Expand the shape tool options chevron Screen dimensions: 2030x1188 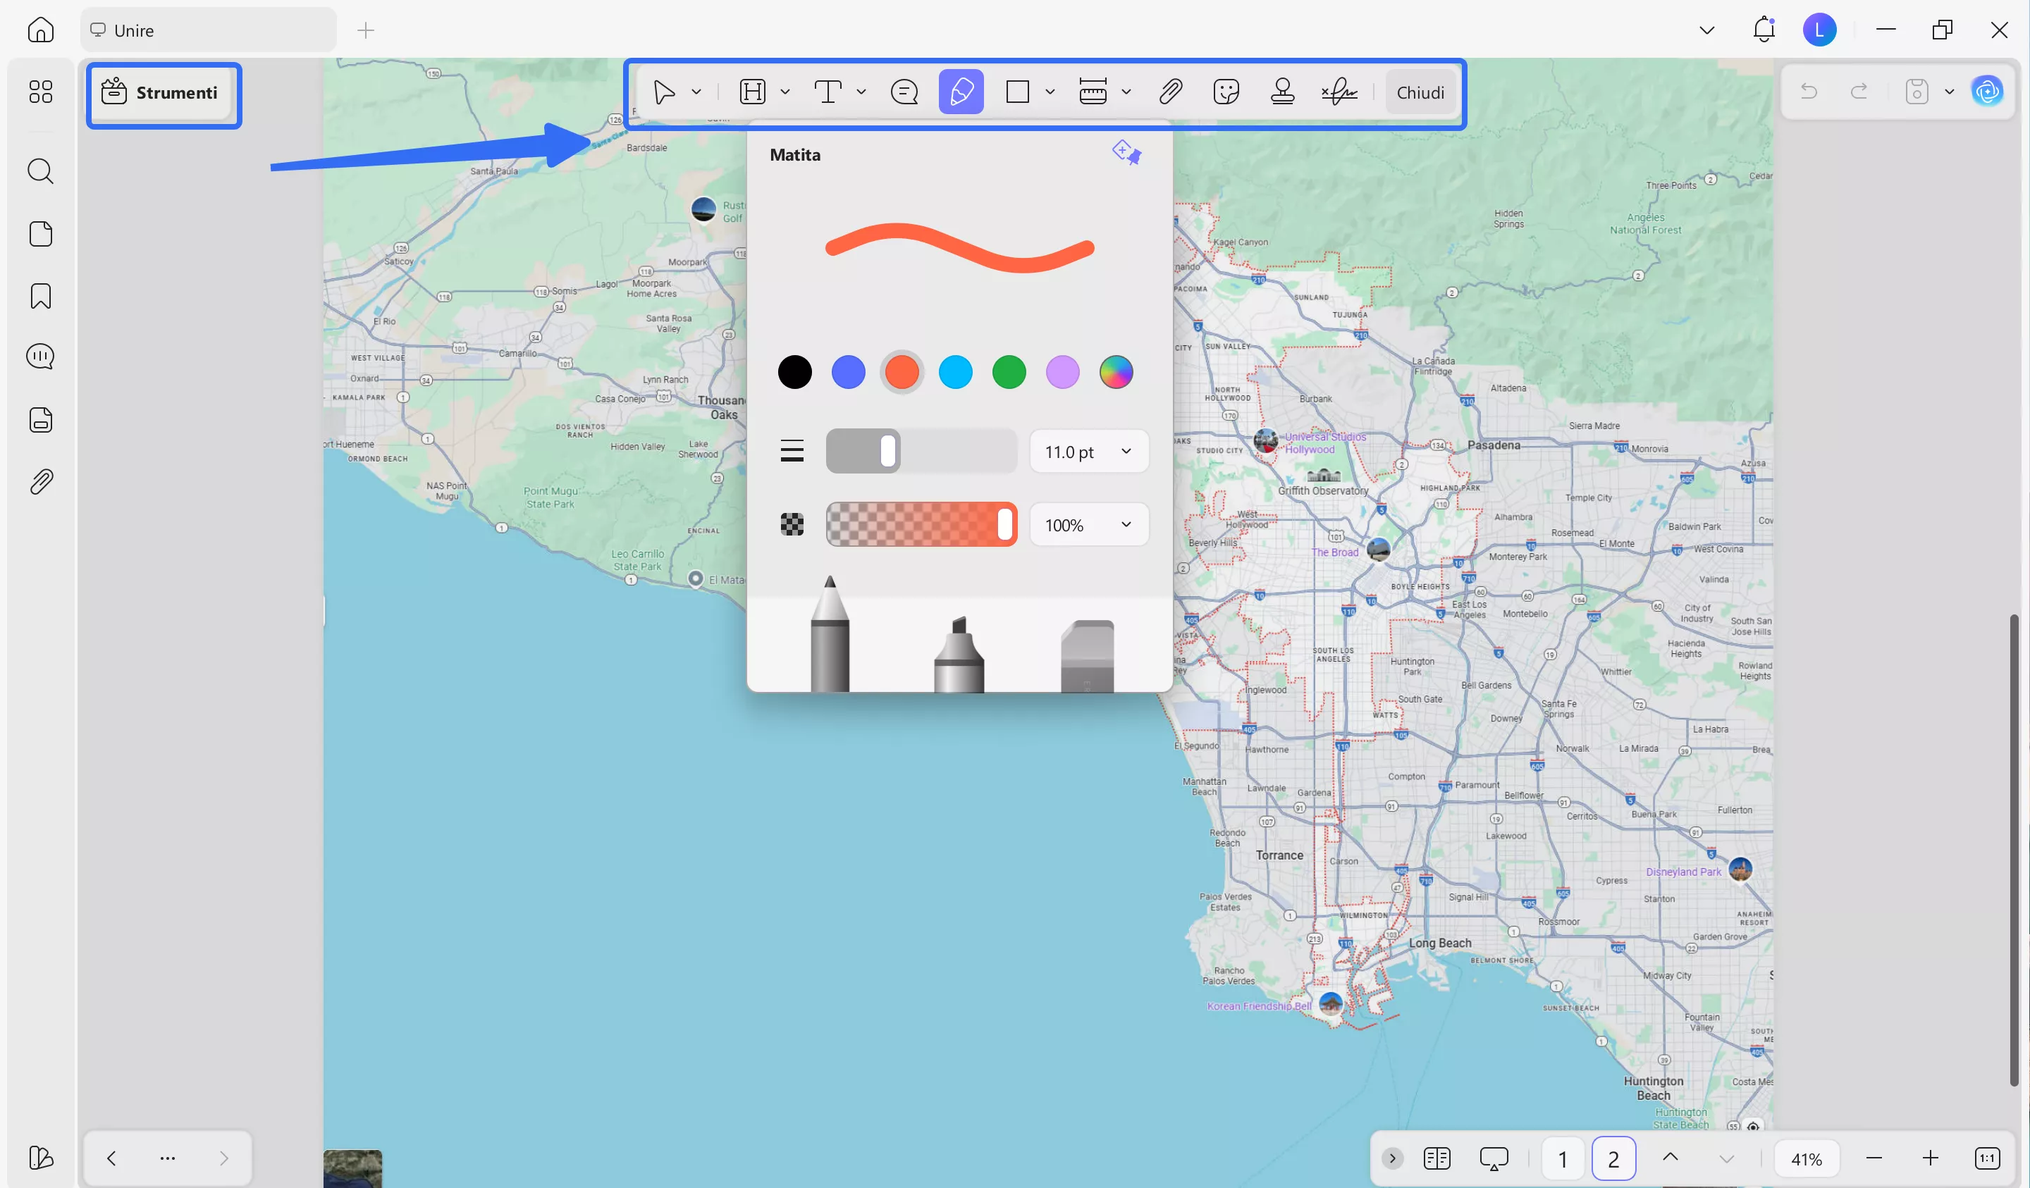pyautogui.click(x=1051, y=91)
